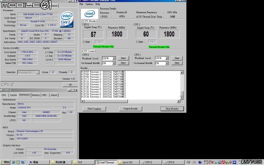Click the Code Name value Merom
264x165 pixels.
pyautogui.click(x=28, y=18)
